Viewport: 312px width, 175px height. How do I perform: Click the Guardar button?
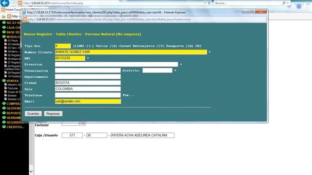tap(33, 114)
